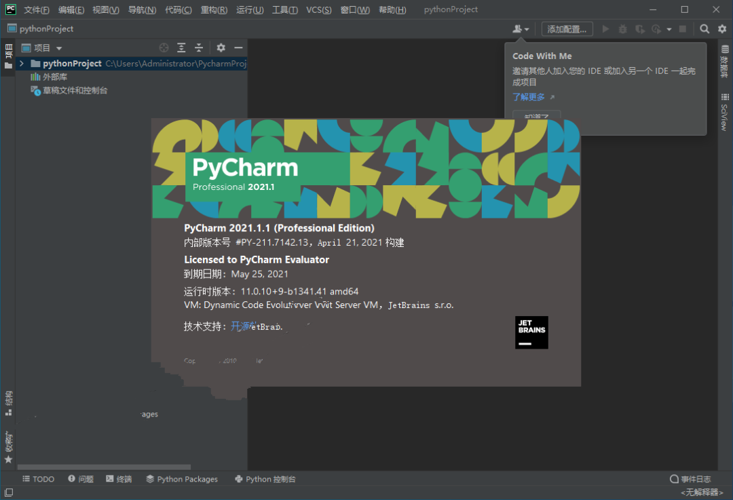Screen dimensions: 733x500
Task: Click the Expand All icon in project panel
Action: (181, 47)
